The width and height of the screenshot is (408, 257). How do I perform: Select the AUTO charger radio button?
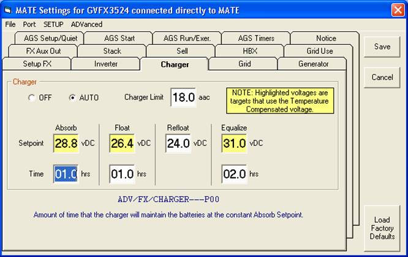pos(72,98)
